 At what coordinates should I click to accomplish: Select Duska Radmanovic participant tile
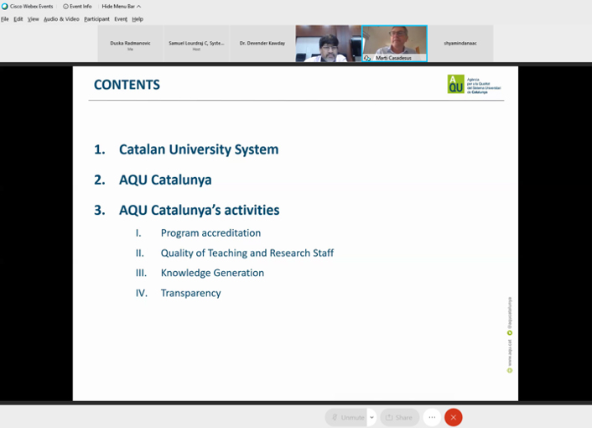coord(130,44)
